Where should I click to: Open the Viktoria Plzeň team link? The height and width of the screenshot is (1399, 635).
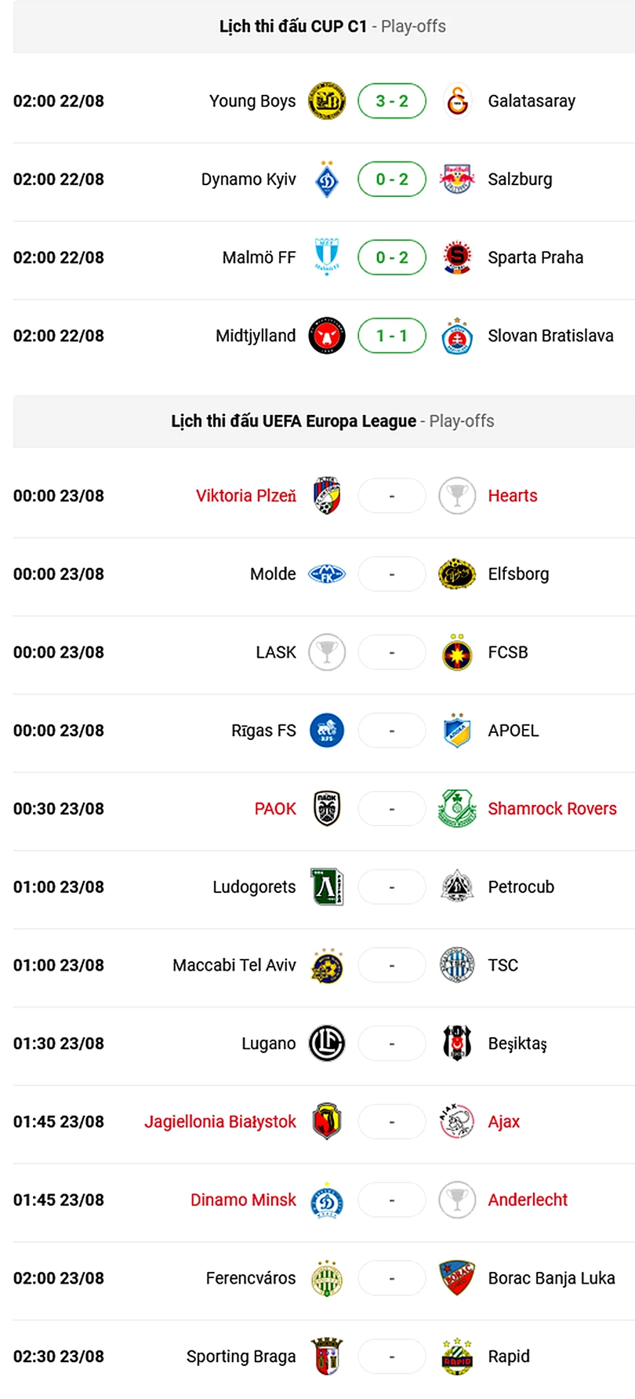(x=246, y=496)
